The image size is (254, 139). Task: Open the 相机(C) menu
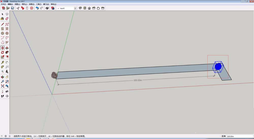click(25, 4)
